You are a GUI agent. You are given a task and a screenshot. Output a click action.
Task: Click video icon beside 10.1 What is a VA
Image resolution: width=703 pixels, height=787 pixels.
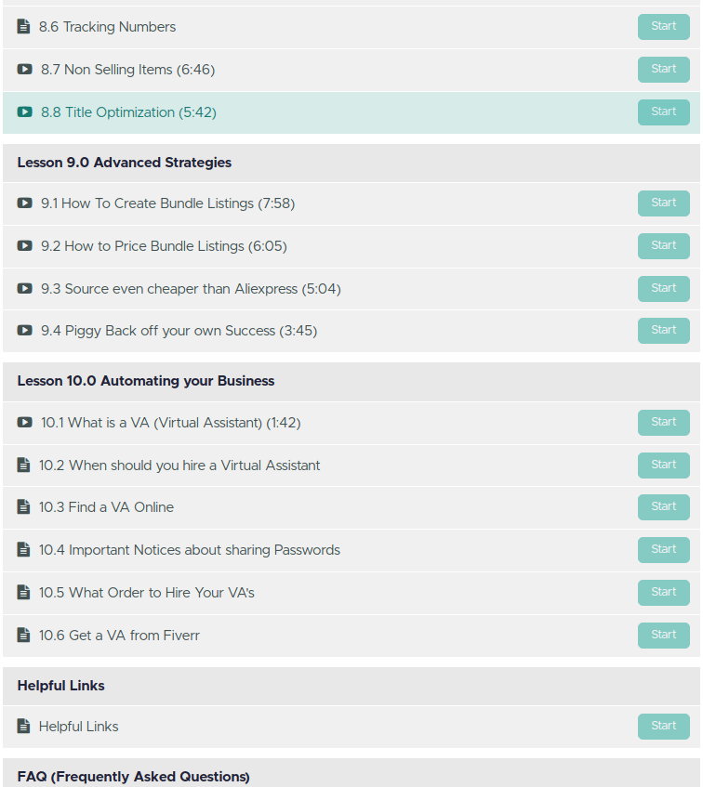(24, 423)
